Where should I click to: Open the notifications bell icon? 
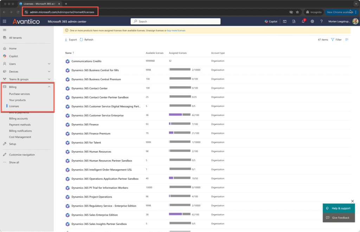(303, 21)
